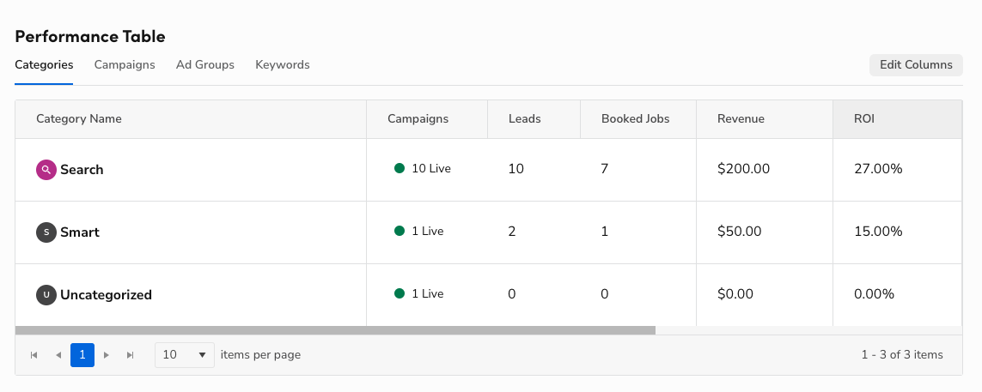Viewport: 982px width, 392px height.
Task: Select page 1 button in pager
Action: [x=82, y=355]
